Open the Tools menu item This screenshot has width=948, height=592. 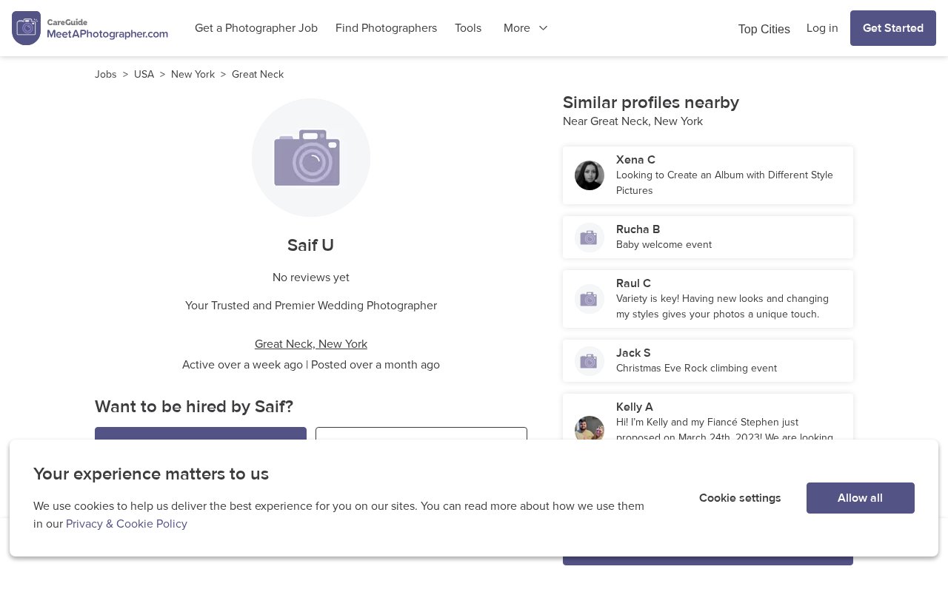coord(468,28)
